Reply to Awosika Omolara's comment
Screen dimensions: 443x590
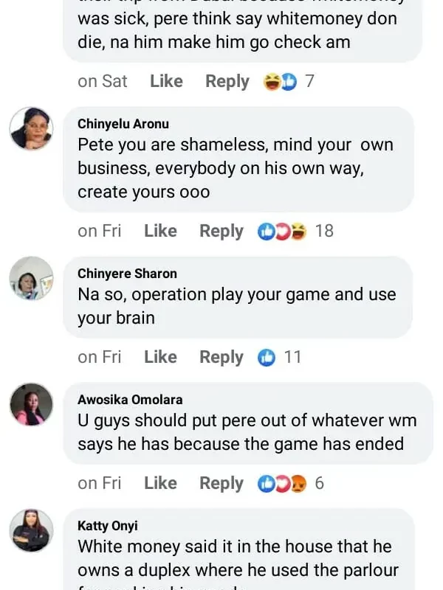pos(221,484)
